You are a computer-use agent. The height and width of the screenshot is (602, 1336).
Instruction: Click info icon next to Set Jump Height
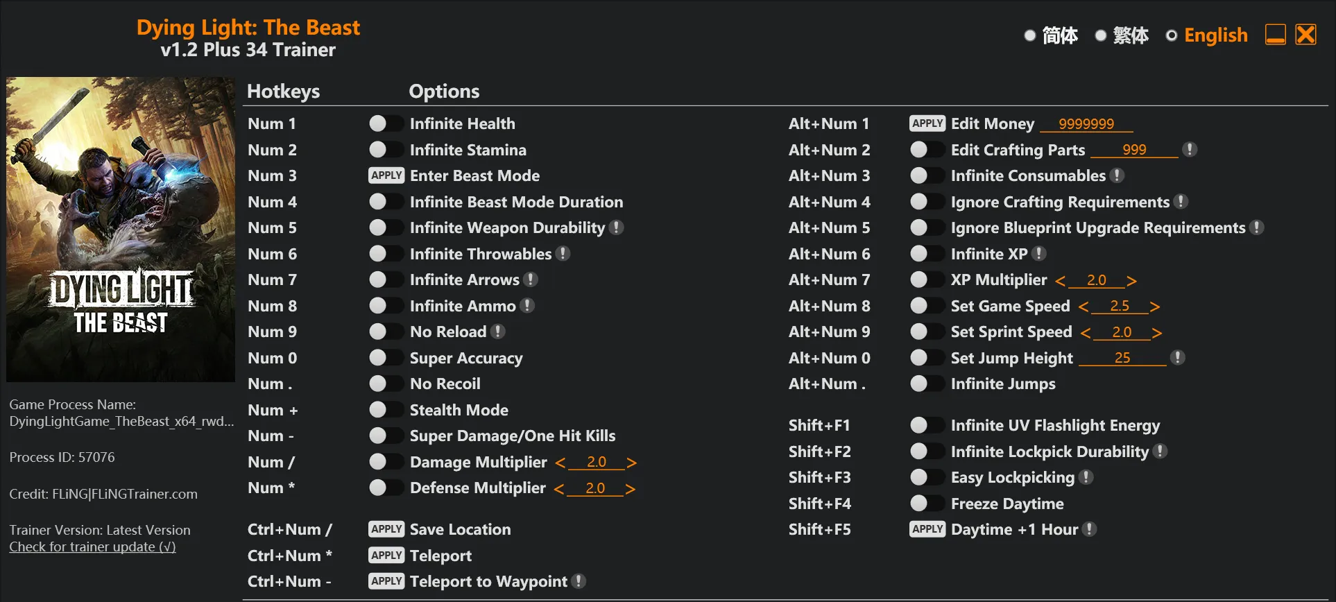coord(1177,358)
